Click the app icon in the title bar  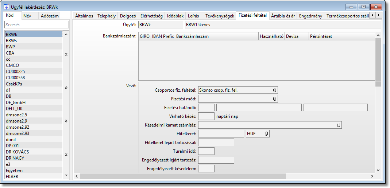tap(7, 7)
